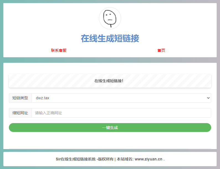Click empty space between 联系客服 and 首页
Image resolution: width=220 pixels, height=169 pixels.
click(110, 50)
